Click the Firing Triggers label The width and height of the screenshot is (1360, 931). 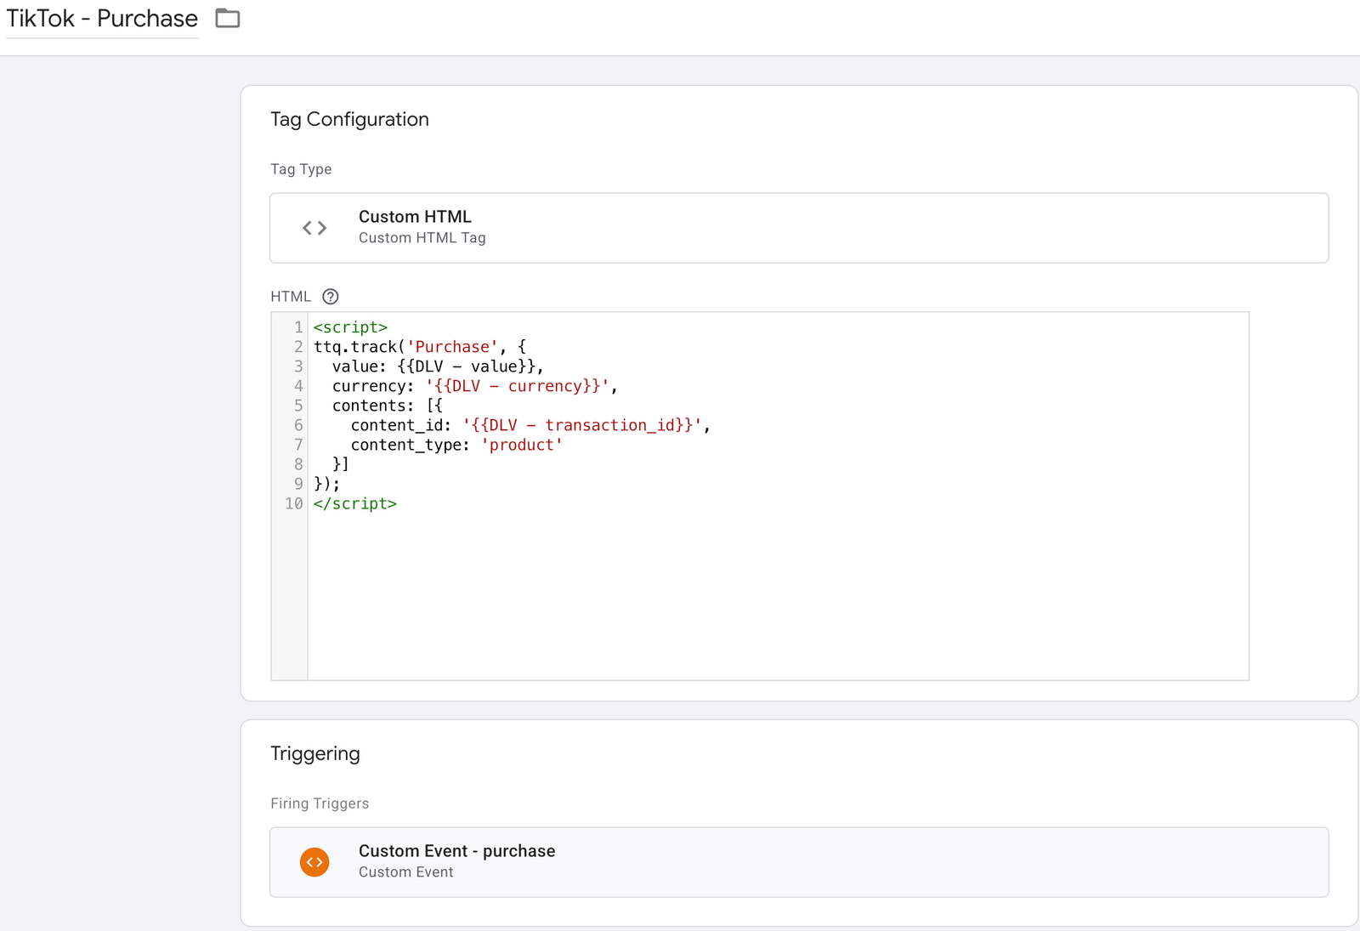pos(320,803)
